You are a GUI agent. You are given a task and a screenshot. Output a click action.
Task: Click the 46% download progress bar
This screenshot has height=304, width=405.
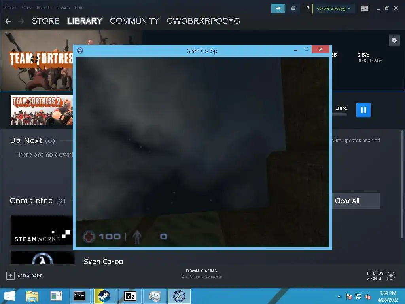[340, 114]
